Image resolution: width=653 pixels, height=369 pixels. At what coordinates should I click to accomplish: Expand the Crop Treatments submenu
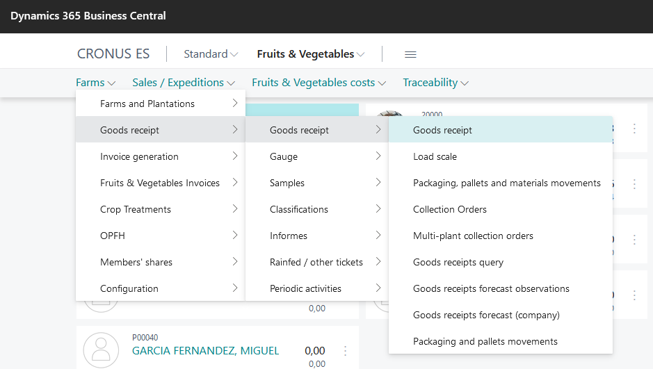[161, 209]
